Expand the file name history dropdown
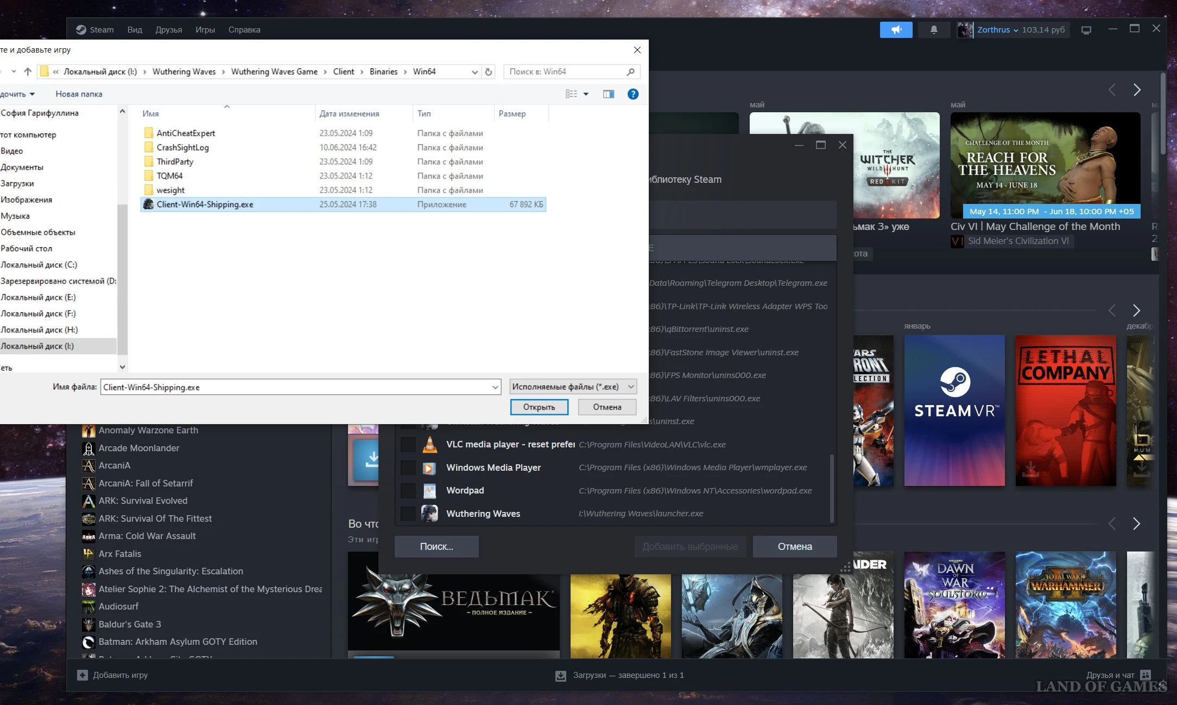The width and height of the screenshot is (1177, 705). [495, 387]
